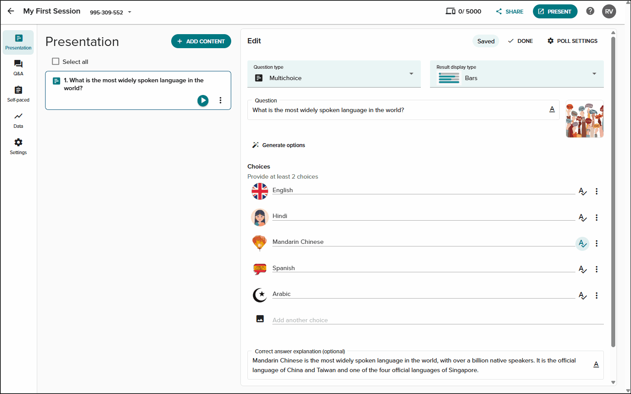
Task: Open the text formatting icon in the explanation box
Action: 596,364
